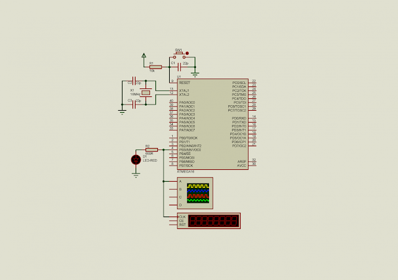The width and height of the screenshot is (398, 280).
Task: Click the PB7/SCK pin label
Action: coord(186,166)
